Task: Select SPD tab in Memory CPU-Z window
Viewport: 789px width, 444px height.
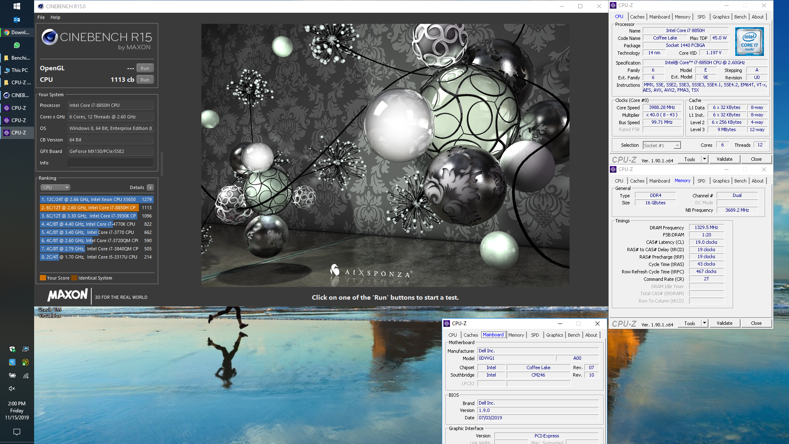Action: [x=701, y=181]
